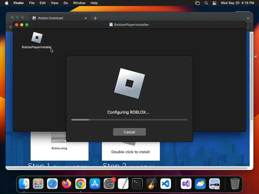Open the App Store from the Dock
The image size is (259, 194).
(95, 184)
